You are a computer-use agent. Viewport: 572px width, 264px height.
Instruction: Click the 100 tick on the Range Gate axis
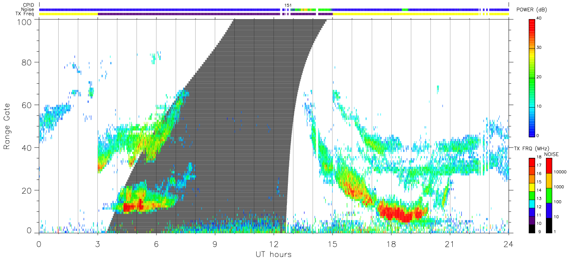pyautogui.click(x=25, y=21)
